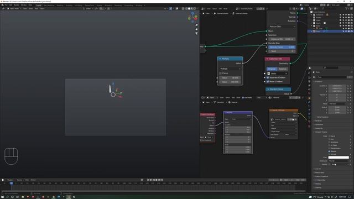Screen dimensions: 354x199
Task: Collapse the Transform panel in properties
Action: tap(319, 82)
